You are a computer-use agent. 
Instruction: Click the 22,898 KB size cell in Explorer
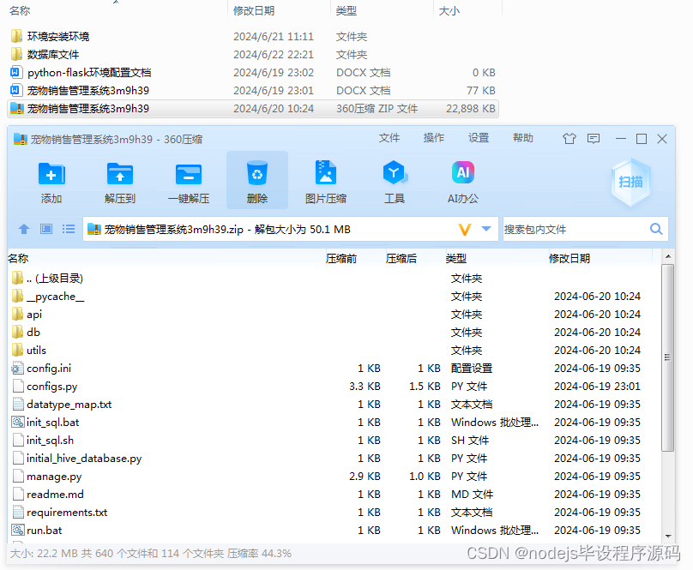(x=471, y=108)
